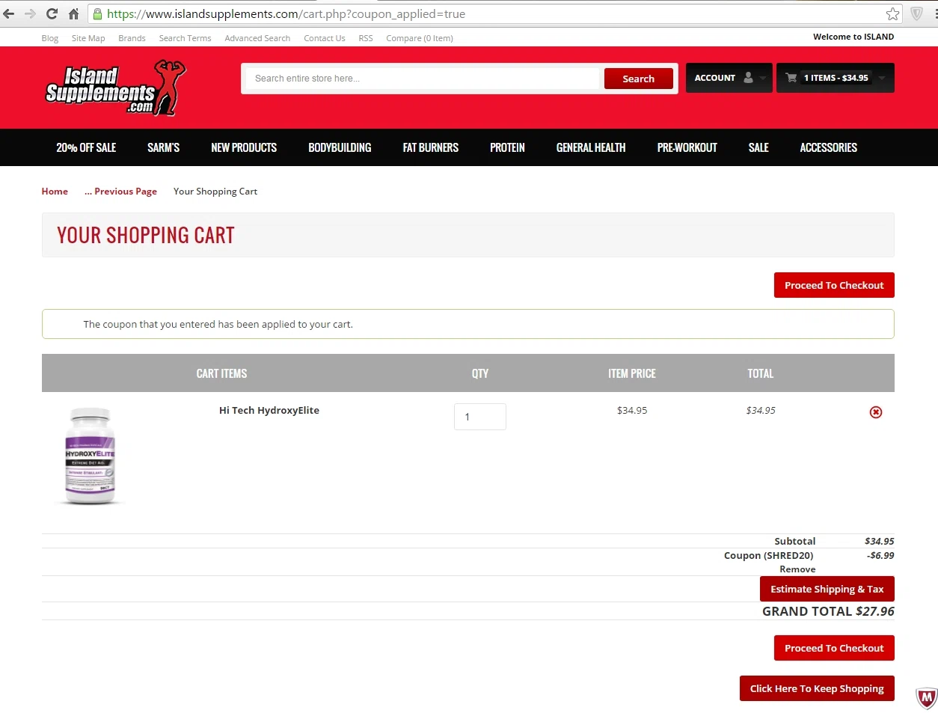938x713 pixels.
Task: Open the Contact Us link
Action: pyautogui.click(x=325, y=38)
